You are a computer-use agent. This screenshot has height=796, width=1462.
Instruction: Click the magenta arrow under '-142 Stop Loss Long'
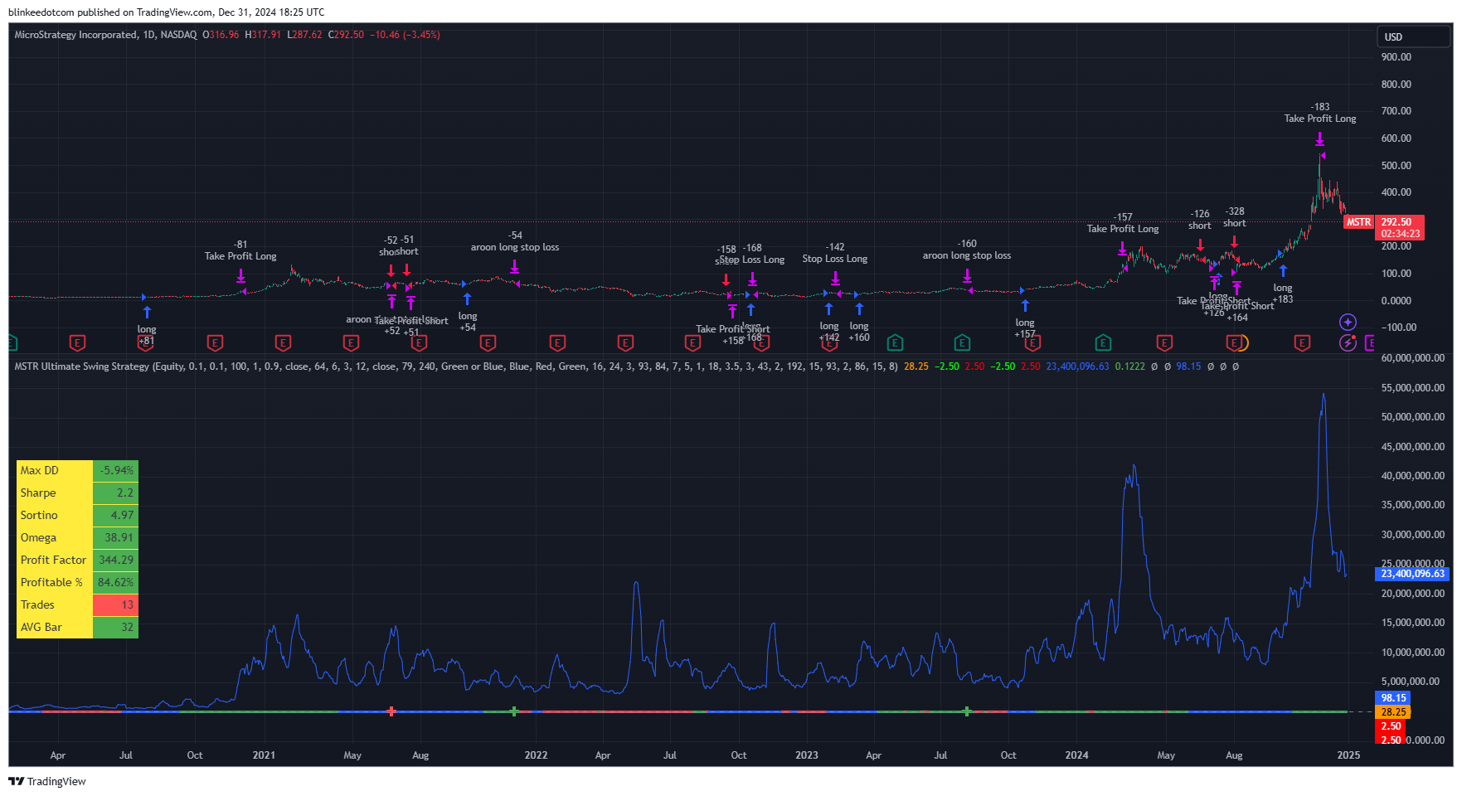tap(835, 278)
